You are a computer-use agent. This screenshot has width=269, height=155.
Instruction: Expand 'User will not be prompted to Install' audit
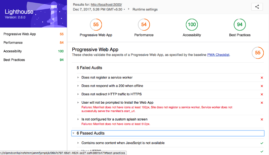(78, 103)
